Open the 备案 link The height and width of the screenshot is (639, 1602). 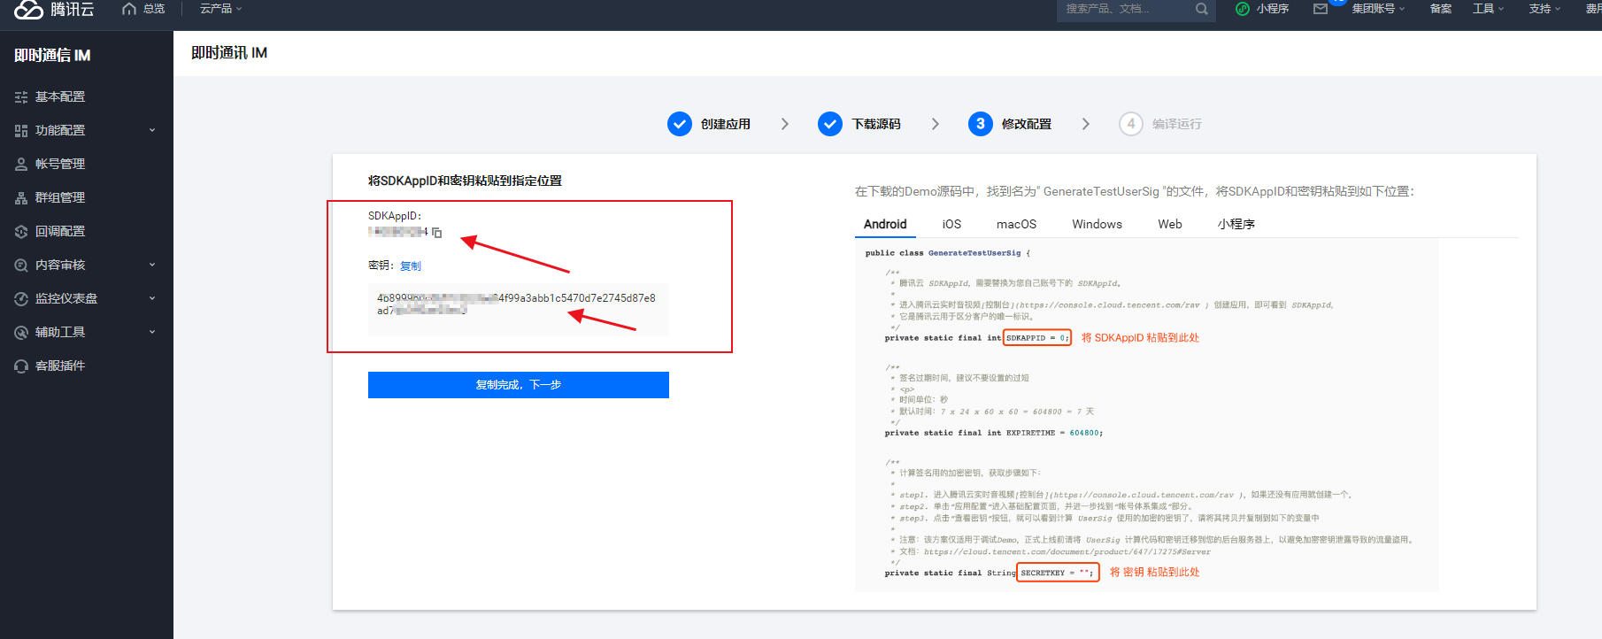click(1441, 9)
